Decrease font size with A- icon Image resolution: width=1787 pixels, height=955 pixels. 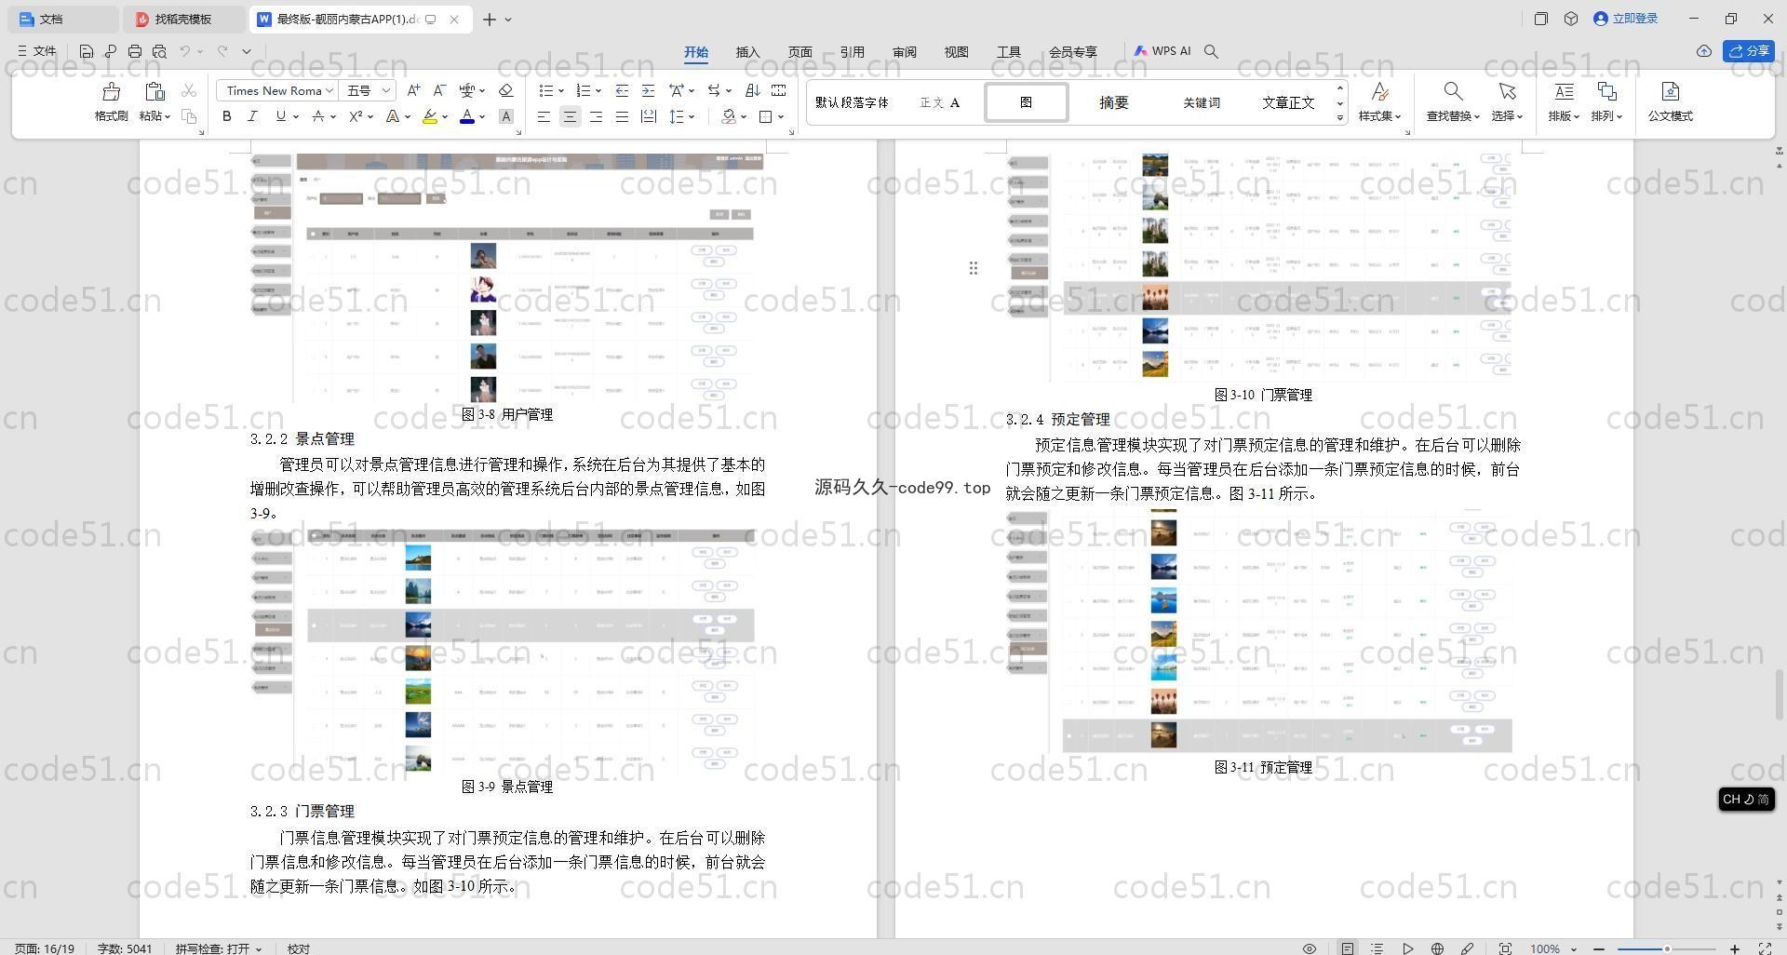[x=440, y=90]
